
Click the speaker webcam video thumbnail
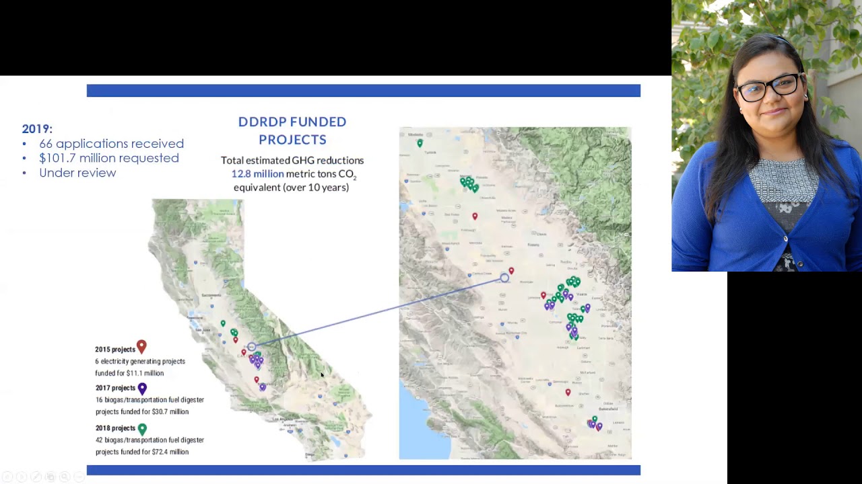pyautogui.click(x=766, y=136)
